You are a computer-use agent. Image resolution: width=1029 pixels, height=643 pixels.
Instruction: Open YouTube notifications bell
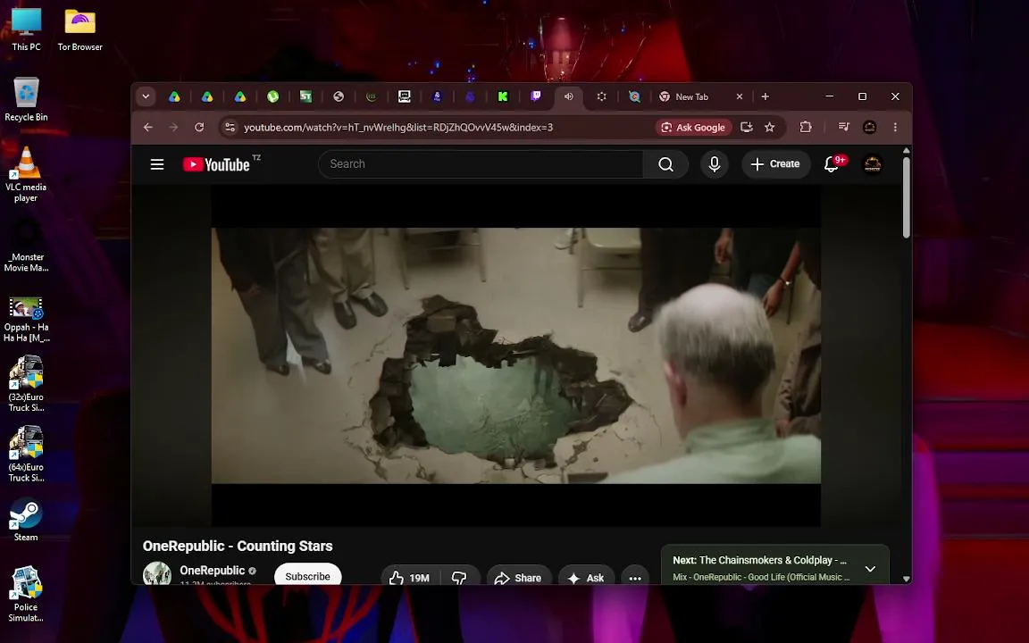[x=832, y=164]
